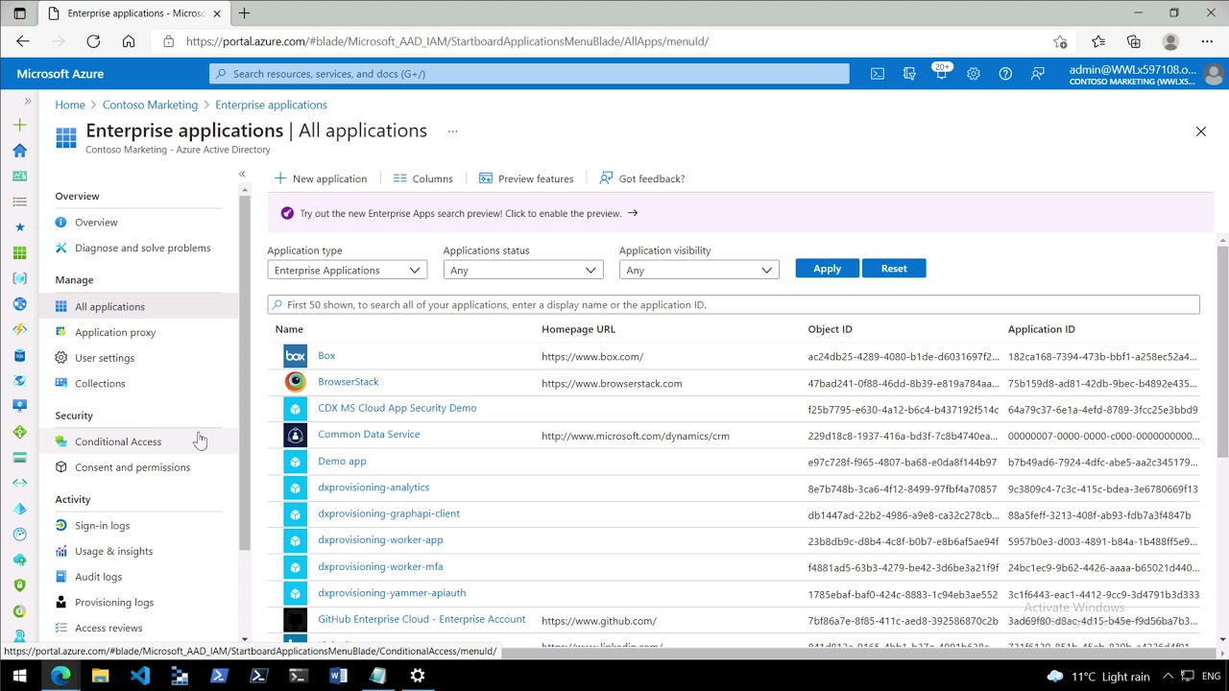Open Audit logs menu item
The image size is (1229, 691).
pos(98,577)
